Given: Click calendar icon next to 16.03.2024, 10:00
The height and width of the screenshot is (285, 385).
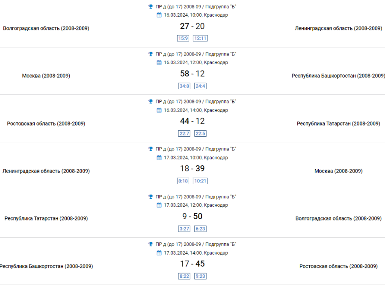Looking at the screenshot, I should pos(159,15).
